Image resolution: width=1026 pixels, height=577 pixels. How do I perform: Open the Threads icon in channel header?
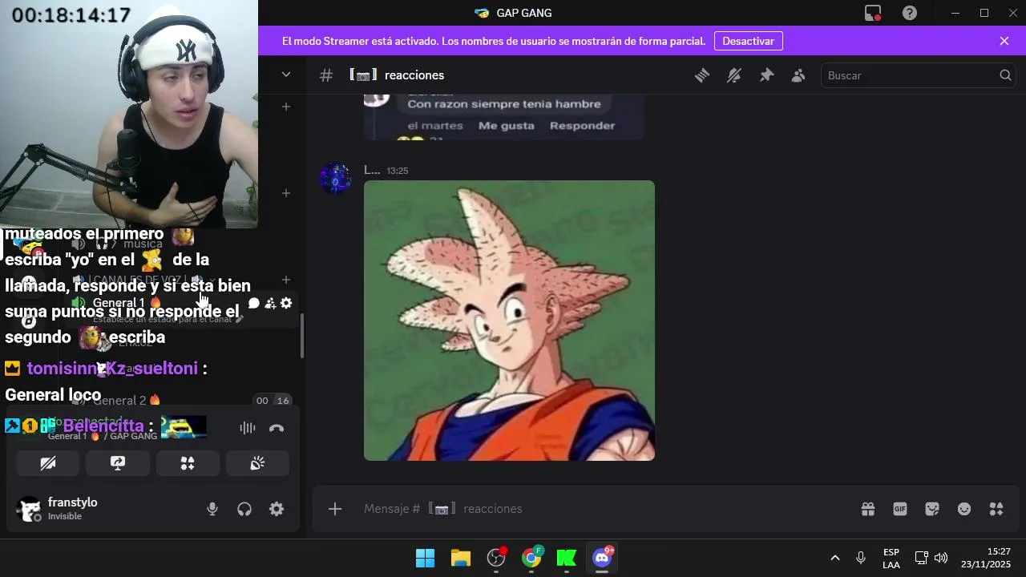click(702, 75)
